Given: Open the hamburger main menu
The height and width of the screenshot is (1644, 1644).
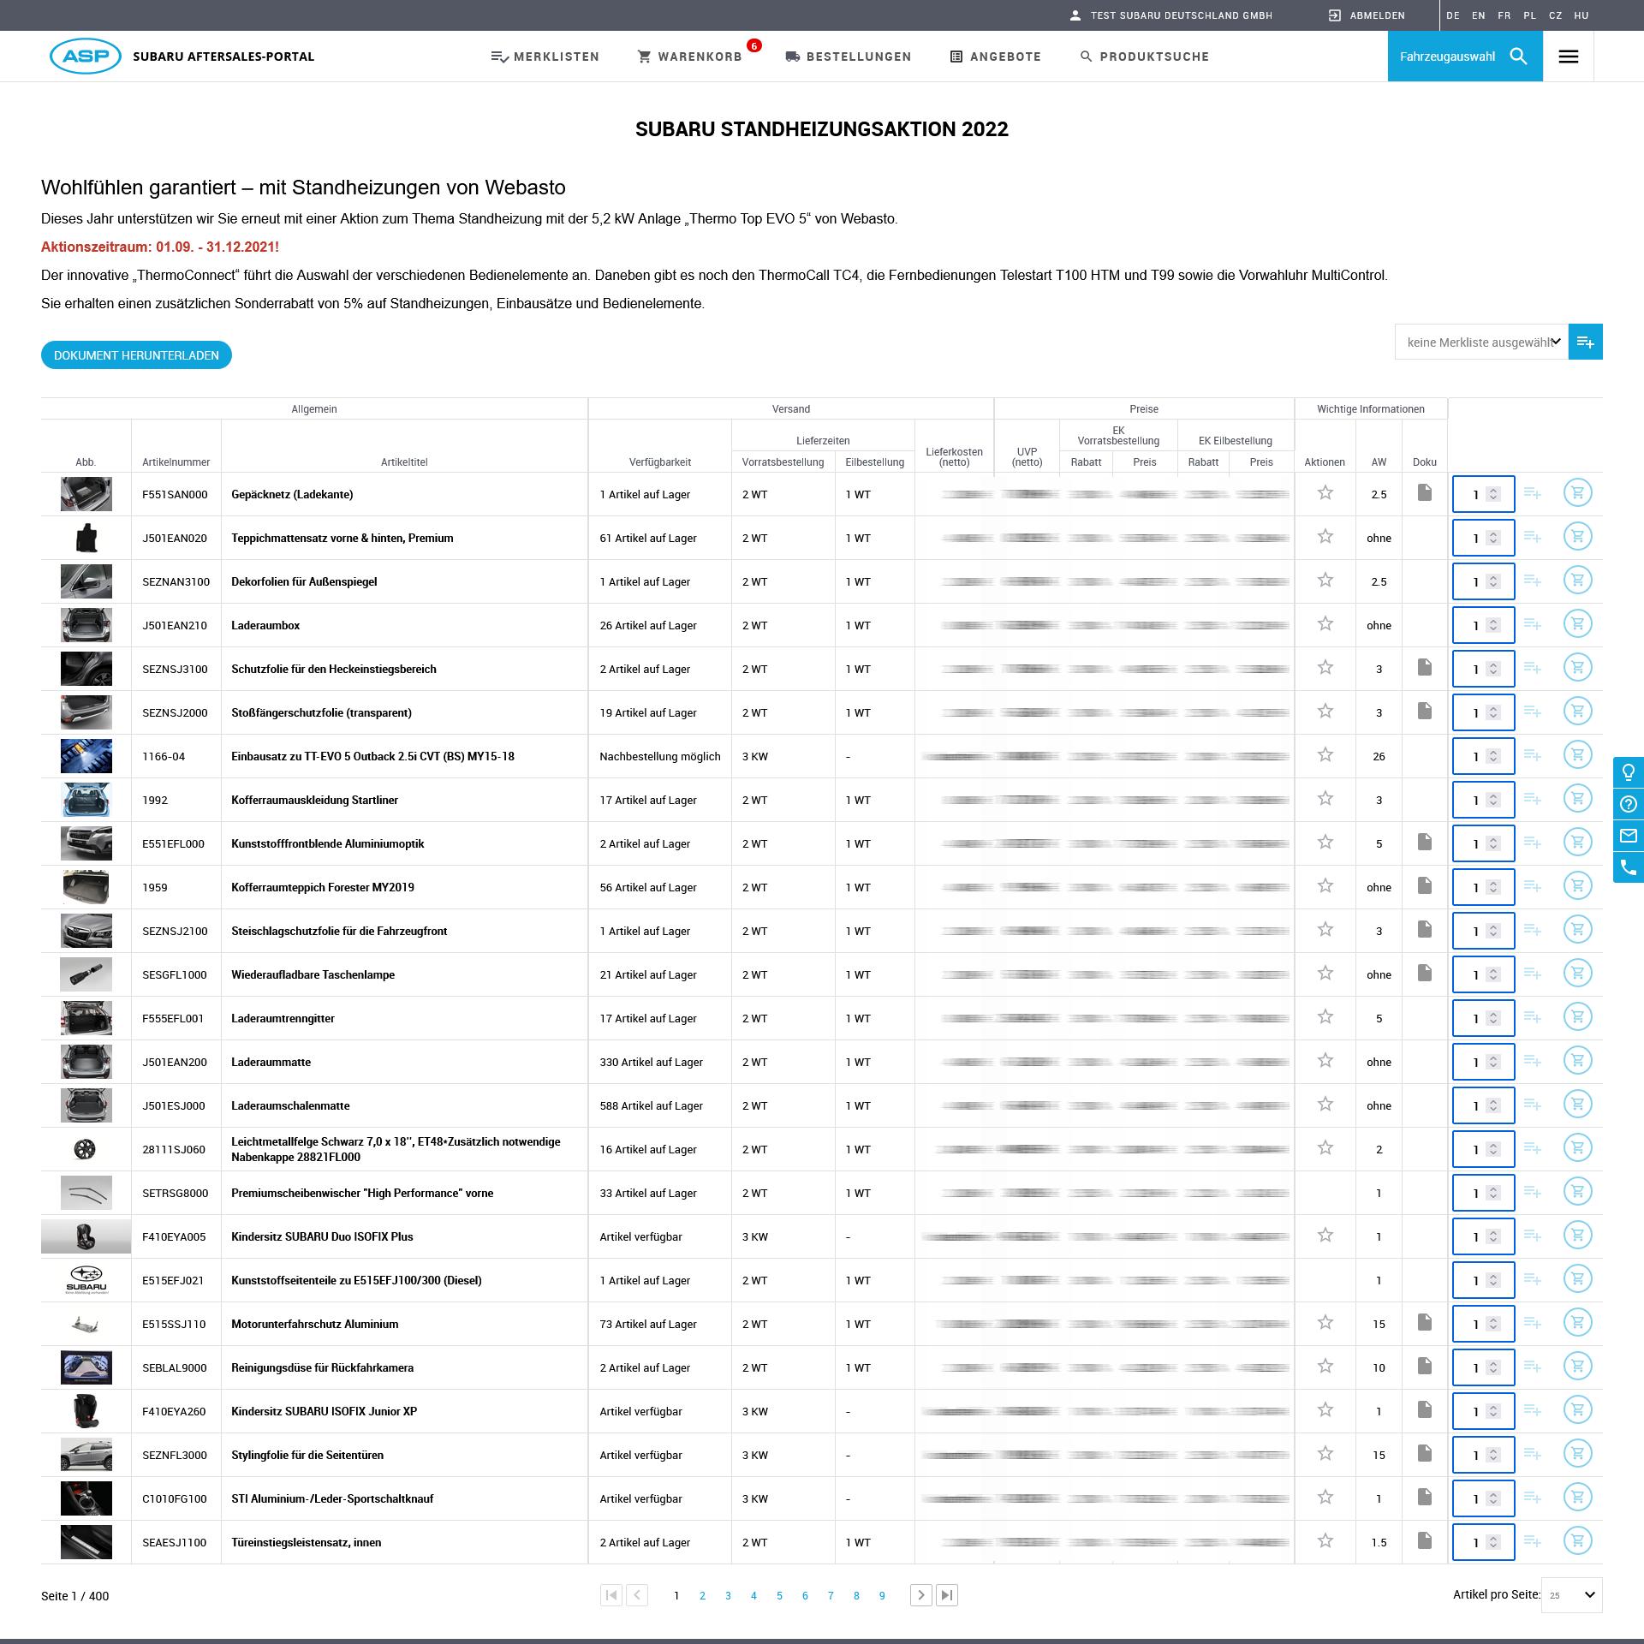Looking at the screenshot, I should click(x=1568, y=57).
